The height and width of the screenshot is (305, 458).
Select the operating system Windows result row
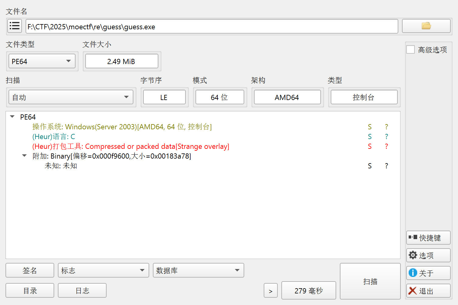click(x=122, y=127)
